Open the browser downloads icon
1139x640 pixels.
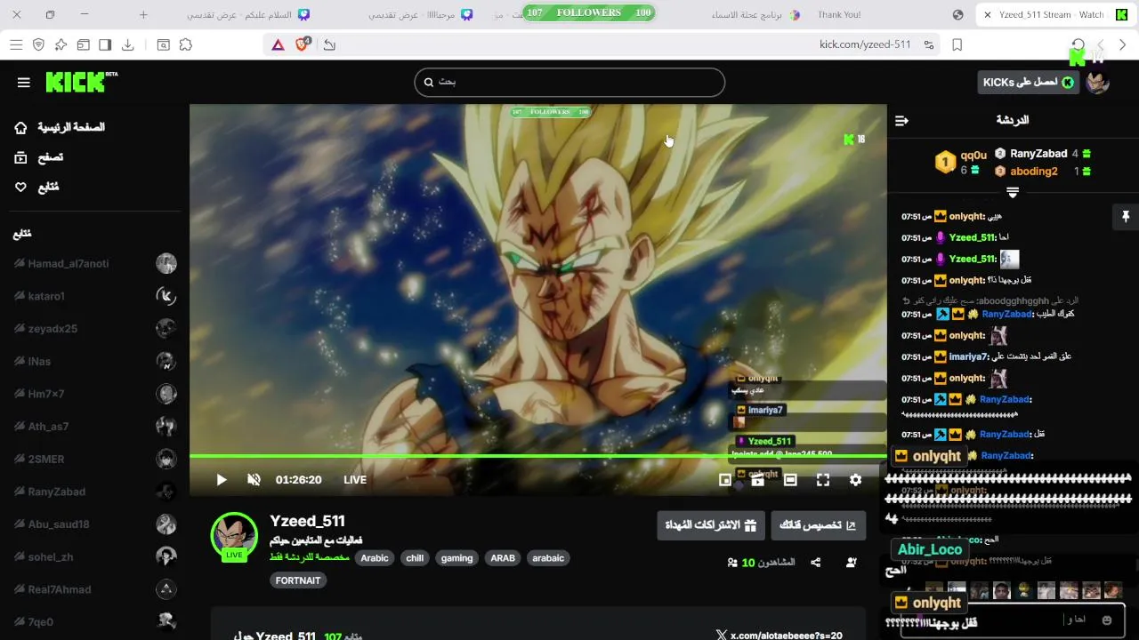pyautogui.click(x=128, y=44)
